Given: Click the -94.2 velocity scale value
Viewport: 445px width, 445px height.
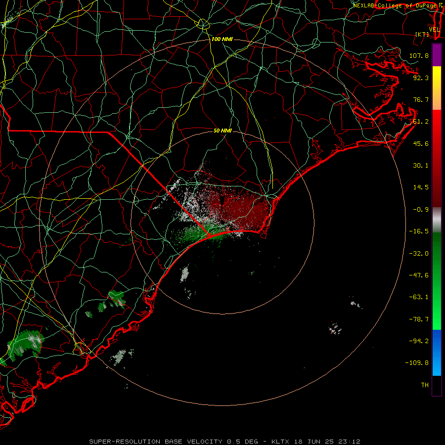Looking at the screenshot, I should [x=419, y=341].
